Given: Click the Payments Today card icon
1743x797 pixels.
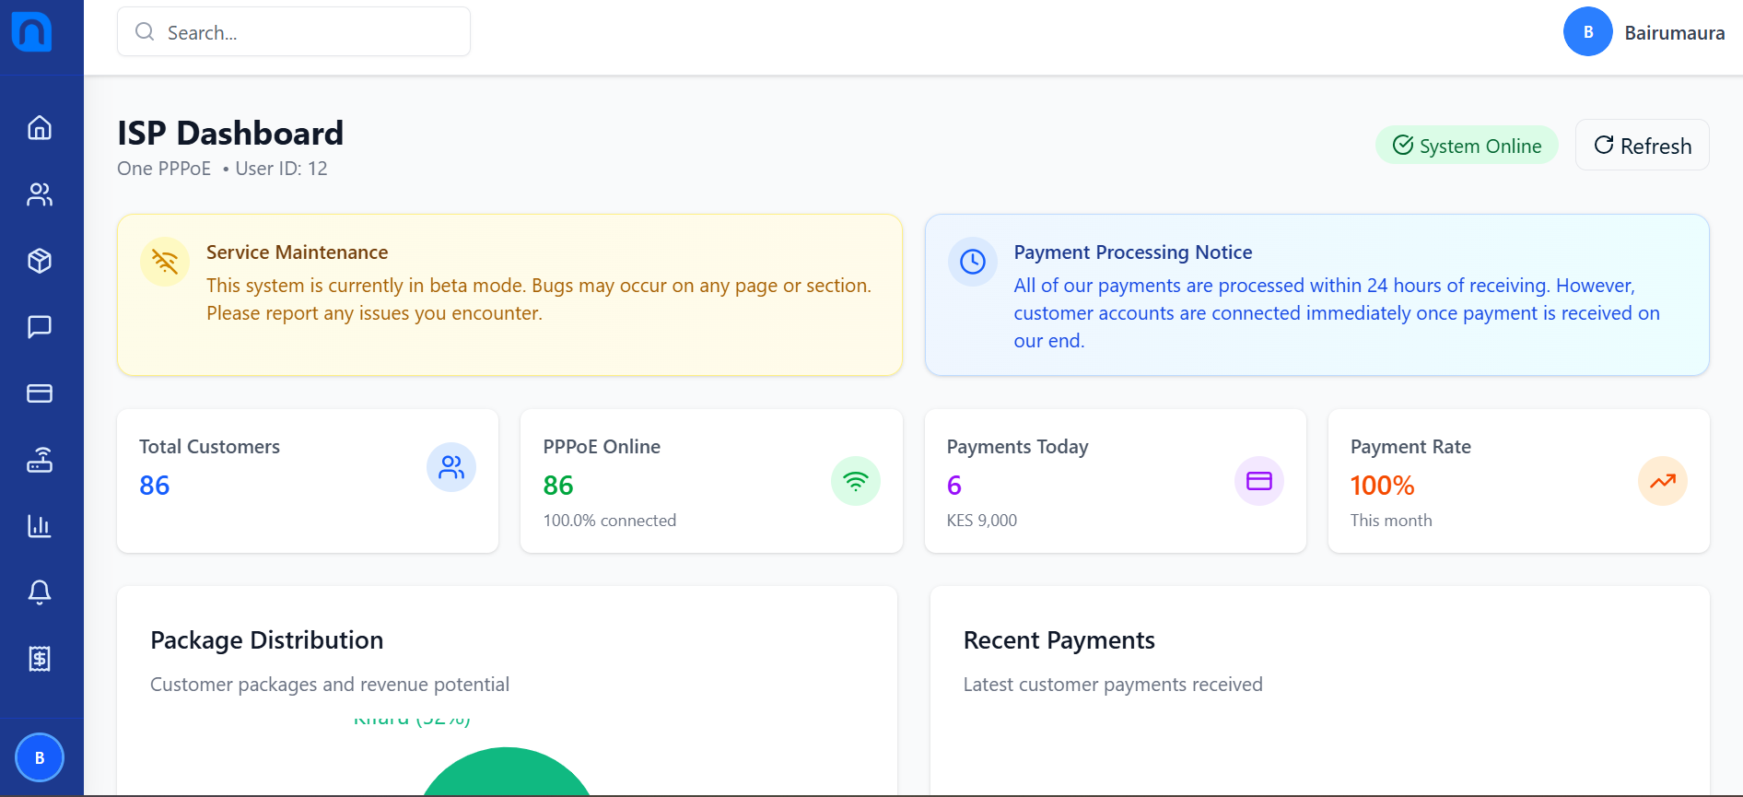Looking at the screenshot, I should coord(1259,481).
